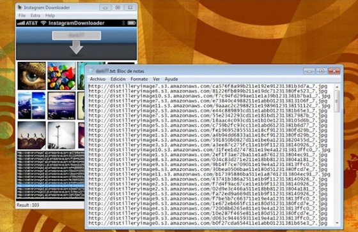Click the Bluetooth icon in black status bar
Viewport: 358px width, 232px height.
(x=123, y=23)
